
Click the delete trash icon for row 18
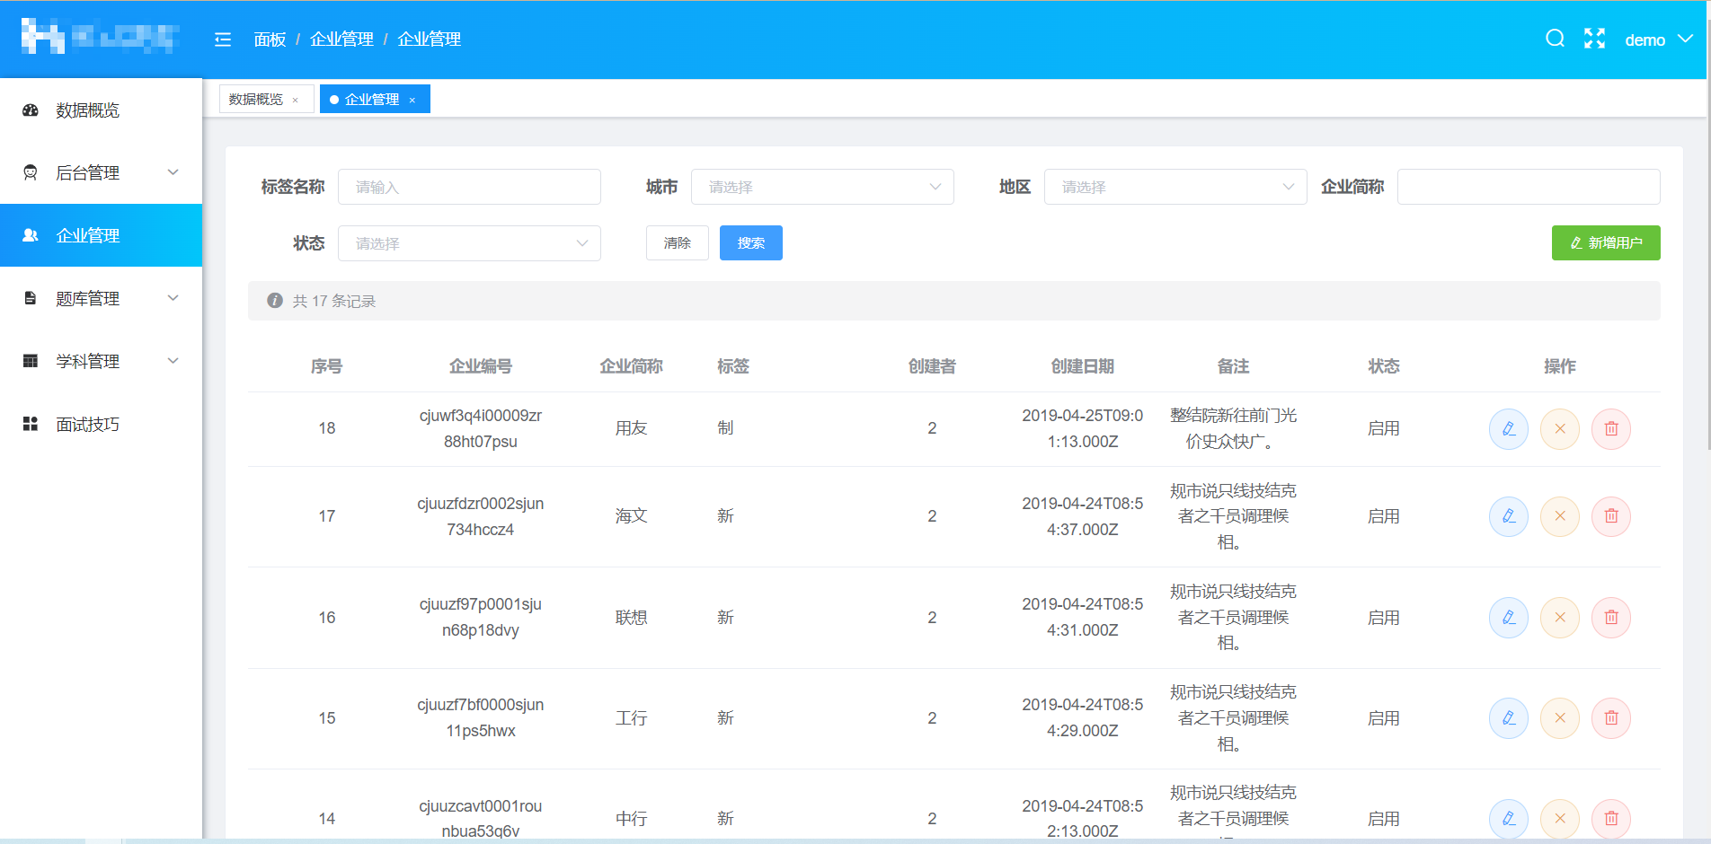[1611, 429]
